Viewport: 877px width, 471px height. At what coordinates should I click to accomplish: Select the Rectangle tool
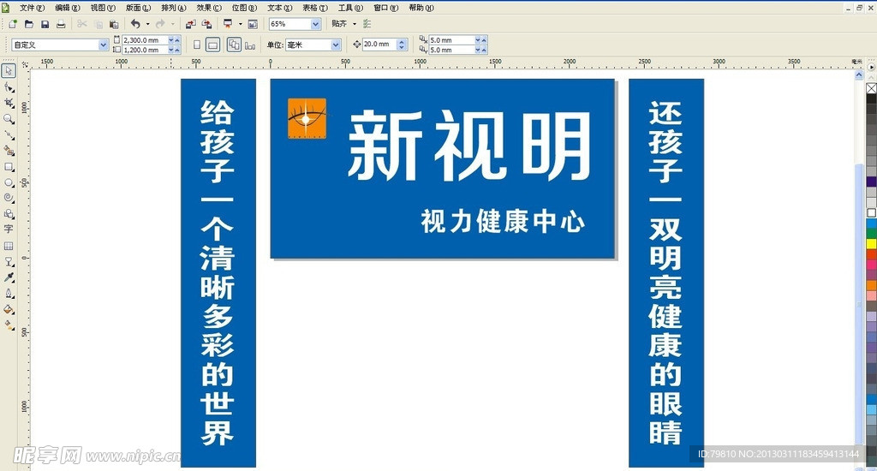[9, 167]
